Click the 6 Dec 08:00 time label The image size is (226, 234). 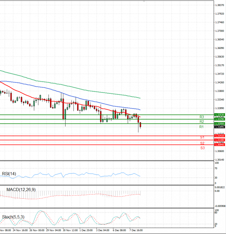pos(119,230)
